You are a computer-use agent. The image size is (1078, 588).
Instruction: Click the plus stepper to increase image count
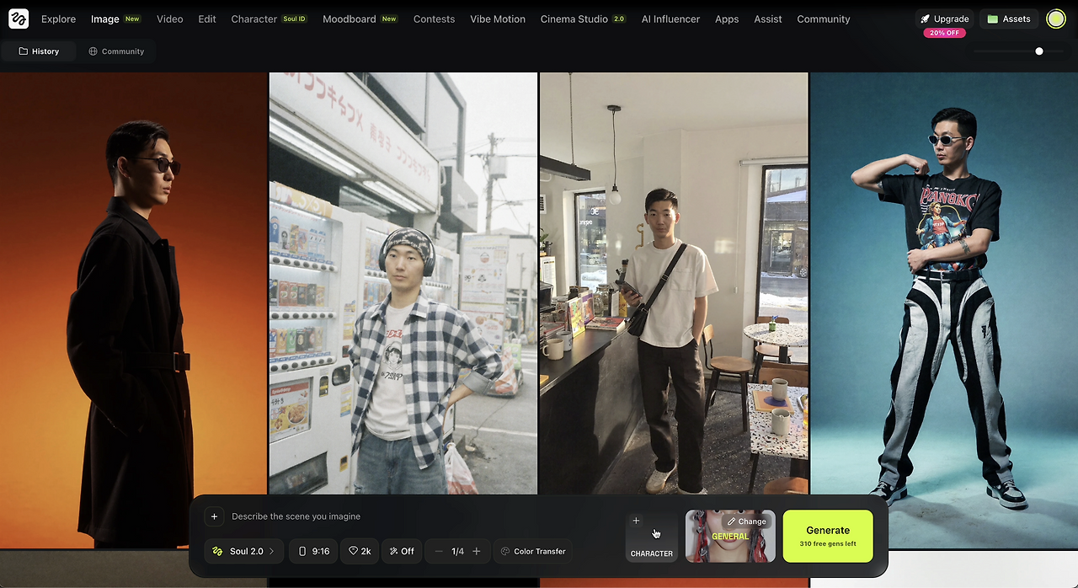[477, 551]
